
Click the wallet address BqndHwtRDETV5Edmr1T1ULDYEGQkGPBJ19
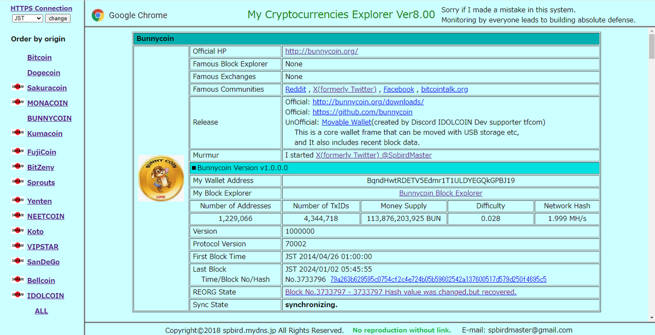point(441,181)
